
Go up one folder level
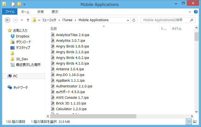pos(28,20)
